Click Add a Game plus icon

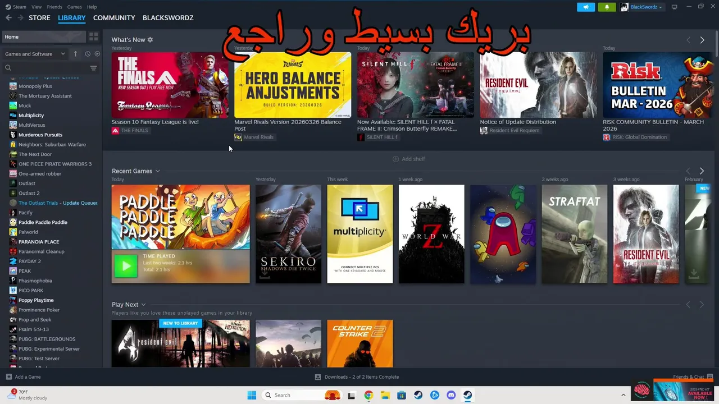pos(8,377)
